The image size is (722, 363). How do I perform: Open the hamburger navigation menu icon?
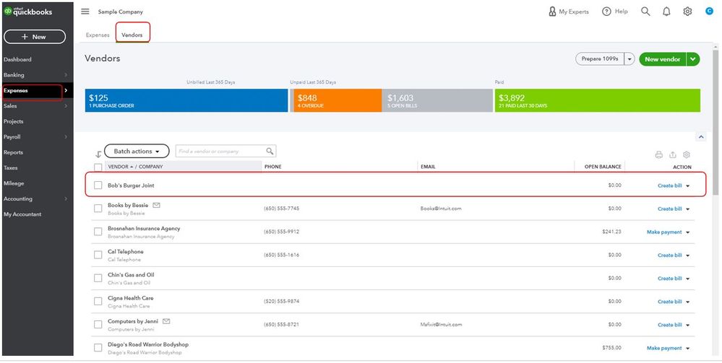tap(85, 12)
